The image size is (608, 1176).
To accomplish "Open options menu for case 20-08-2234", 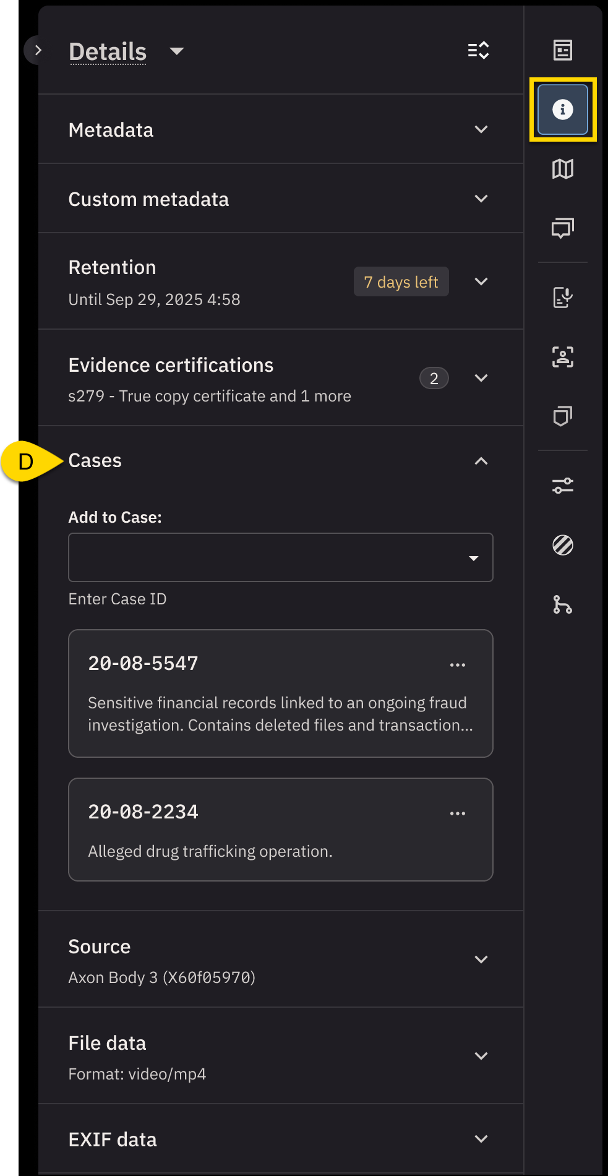I will 457,813.
